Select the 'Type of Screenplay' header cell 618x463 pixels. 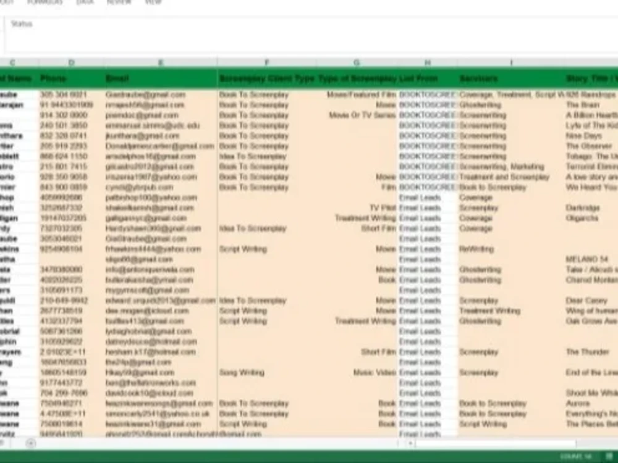(357, 78)
